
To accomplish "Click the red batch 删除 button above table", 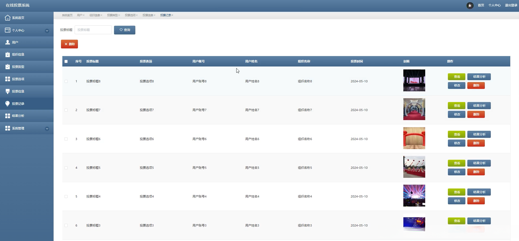I will pyautogui.click(x=69, y=44).
